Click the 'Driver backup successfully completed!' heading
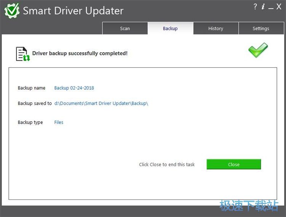286x217 pixels. (x=80, y=53)
